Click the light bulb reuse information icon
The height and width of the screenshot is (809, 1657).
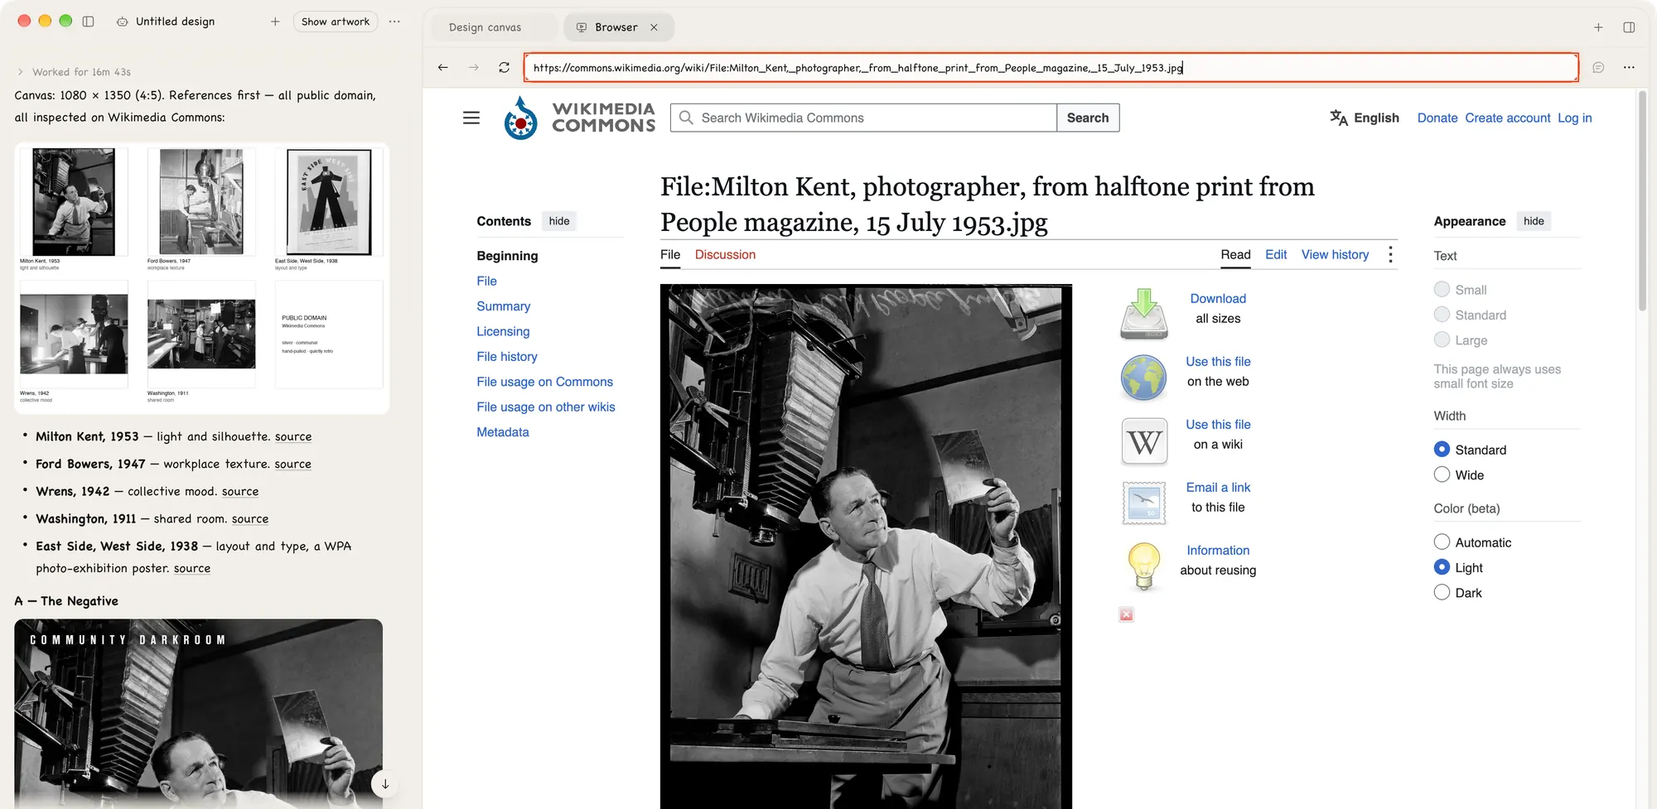coord(1144,566)
